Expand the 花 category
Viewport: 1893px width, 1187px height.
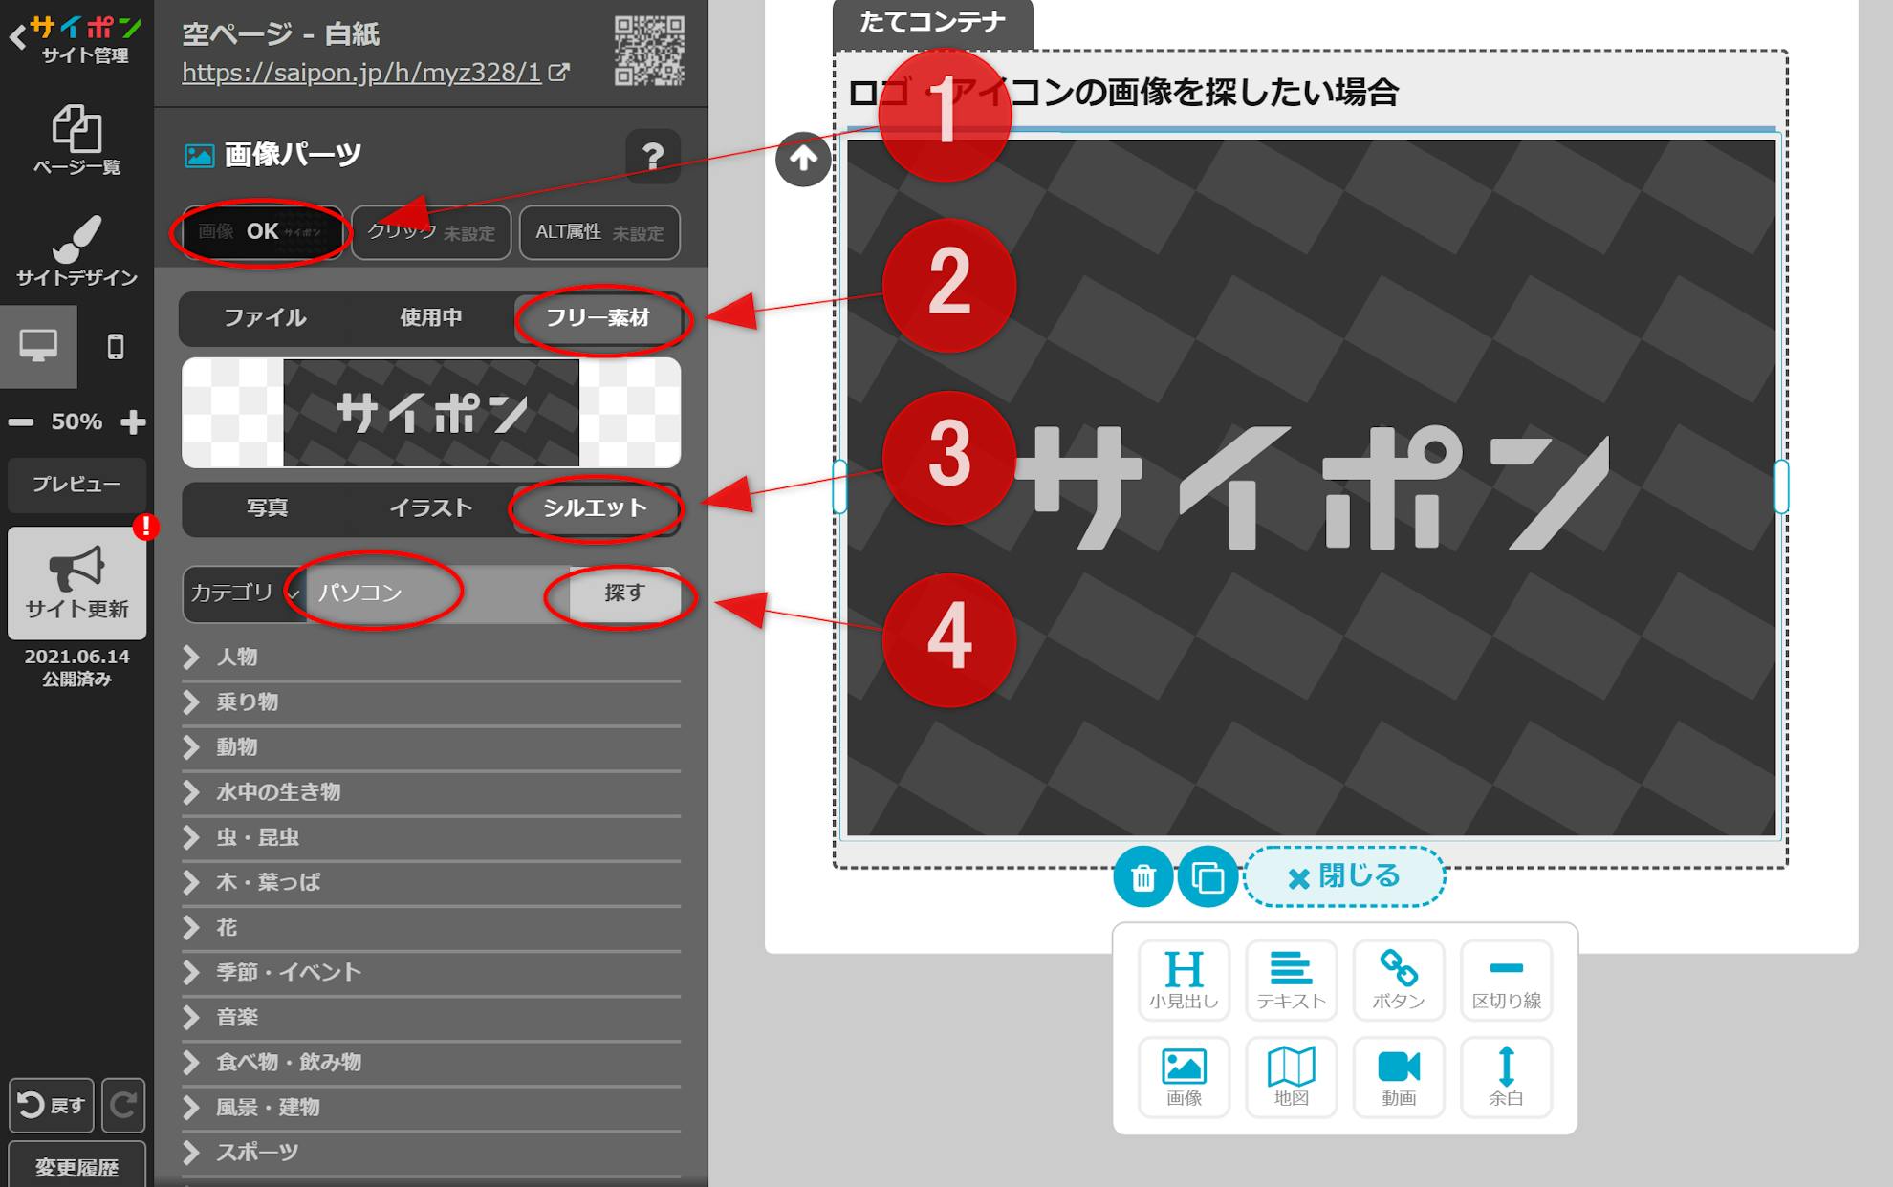coord(431,927)
